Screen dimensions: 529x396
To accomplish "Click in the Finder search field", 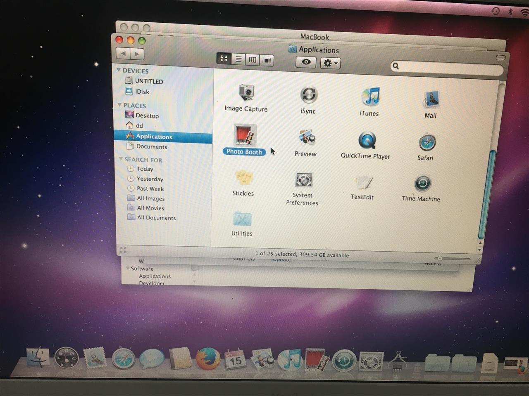I will click(447, 68).
